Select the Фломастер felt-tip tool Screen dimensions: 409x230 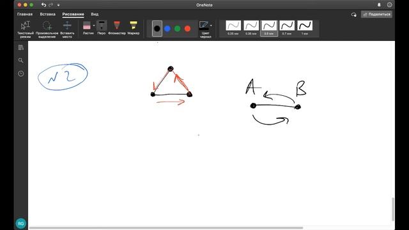(117, 27)
